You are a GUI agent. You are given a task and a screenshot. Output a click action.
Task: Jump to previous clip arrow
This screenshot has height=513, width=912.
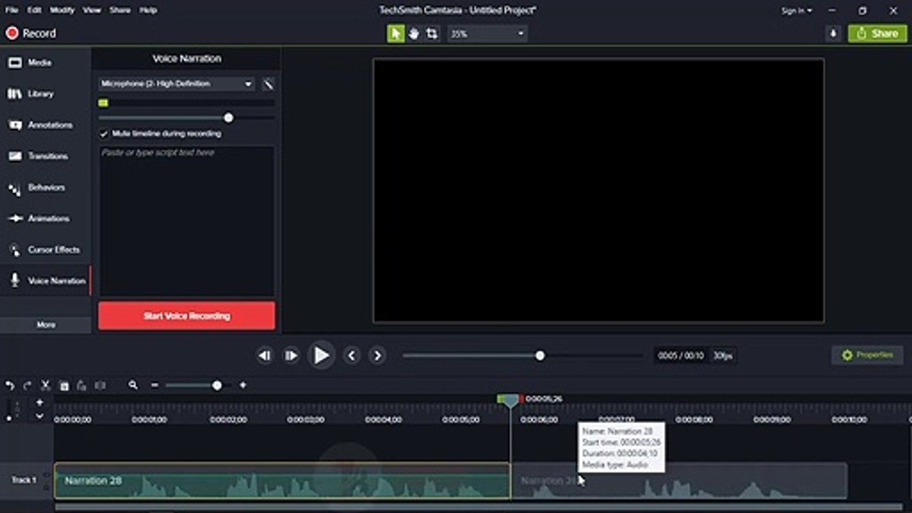point(351,356)
